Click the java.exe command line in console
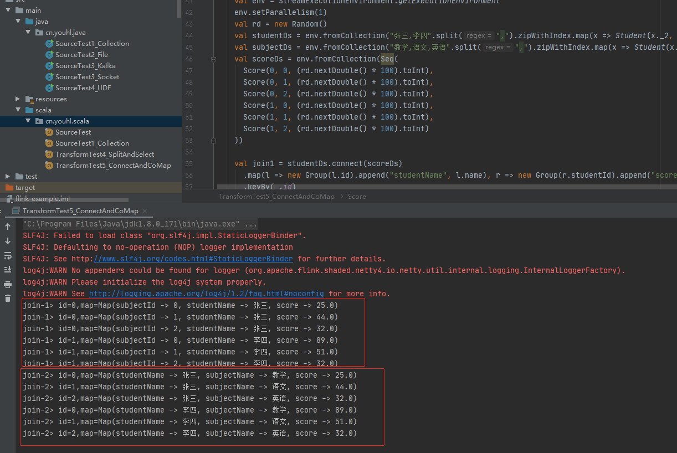The height and width of the screenshot is (453, 677). pos(140,224)
